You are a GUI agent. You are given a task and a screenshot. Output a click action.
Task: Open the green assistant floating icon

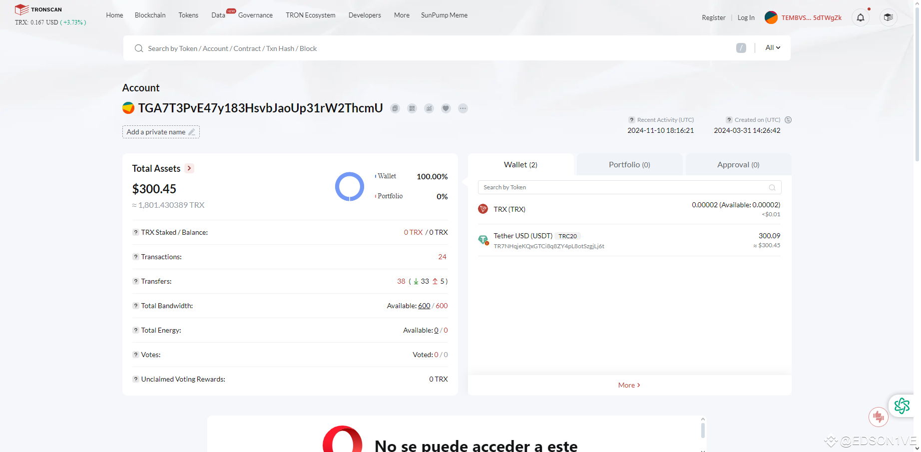(902, 406)
